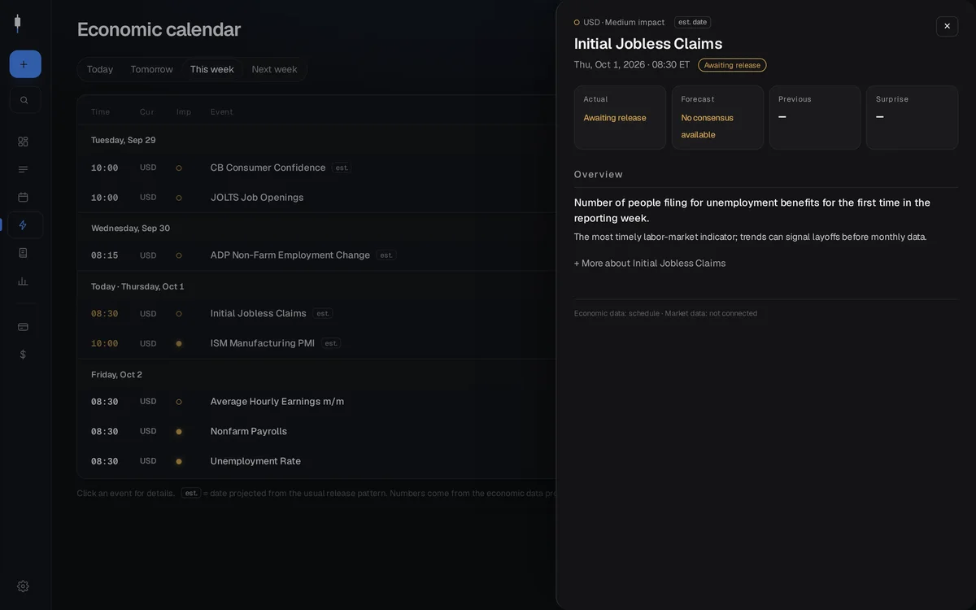Open the Unemployment Rate event

click(x=316, y=461)
